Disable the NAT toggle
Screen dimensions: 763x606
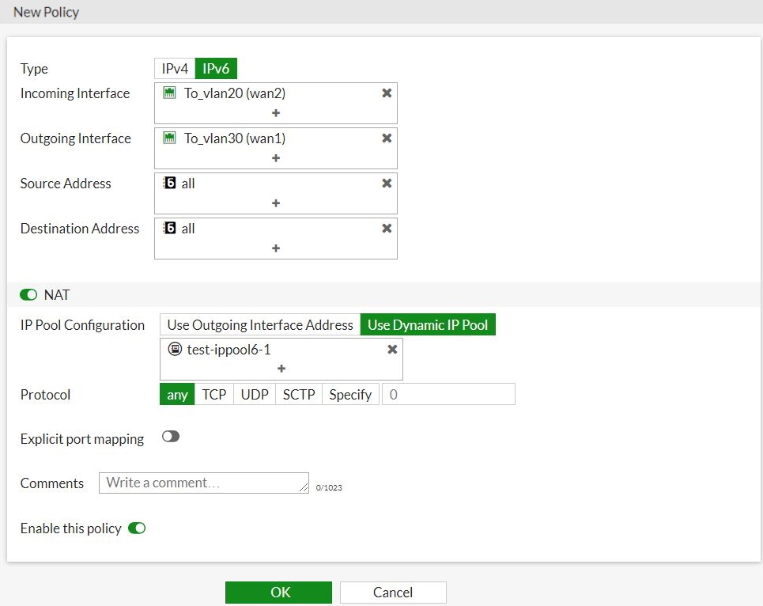click(x=29, y=295)
